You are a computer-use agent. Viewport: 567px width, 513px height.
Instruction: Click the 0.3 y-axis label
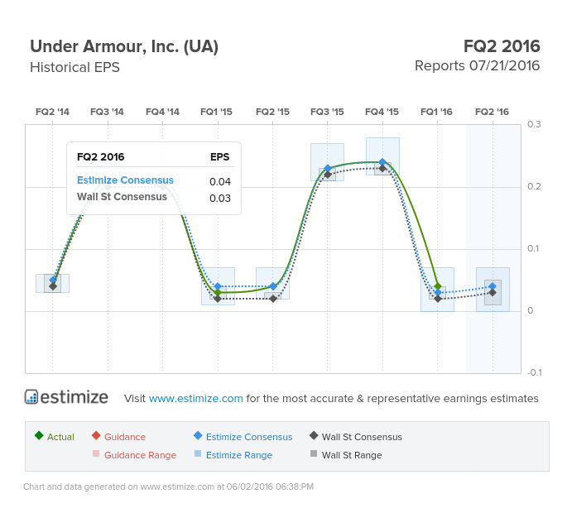point(534,124)
